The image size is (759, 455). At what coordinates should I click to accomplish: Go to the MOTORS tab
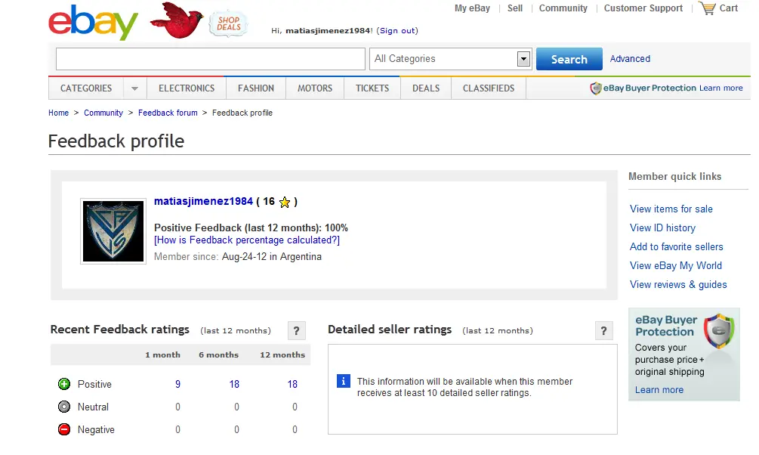(315, 88)
